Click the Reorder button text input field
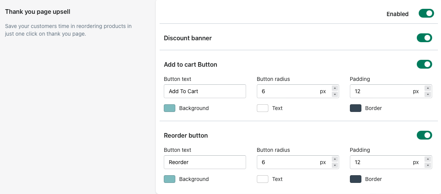 pos(205,162)
